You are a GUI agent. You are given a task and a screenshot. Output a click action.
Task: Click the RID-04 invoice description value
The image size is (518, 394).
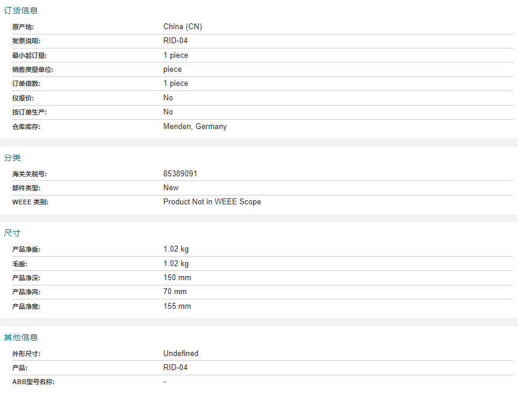click(175, 41)
